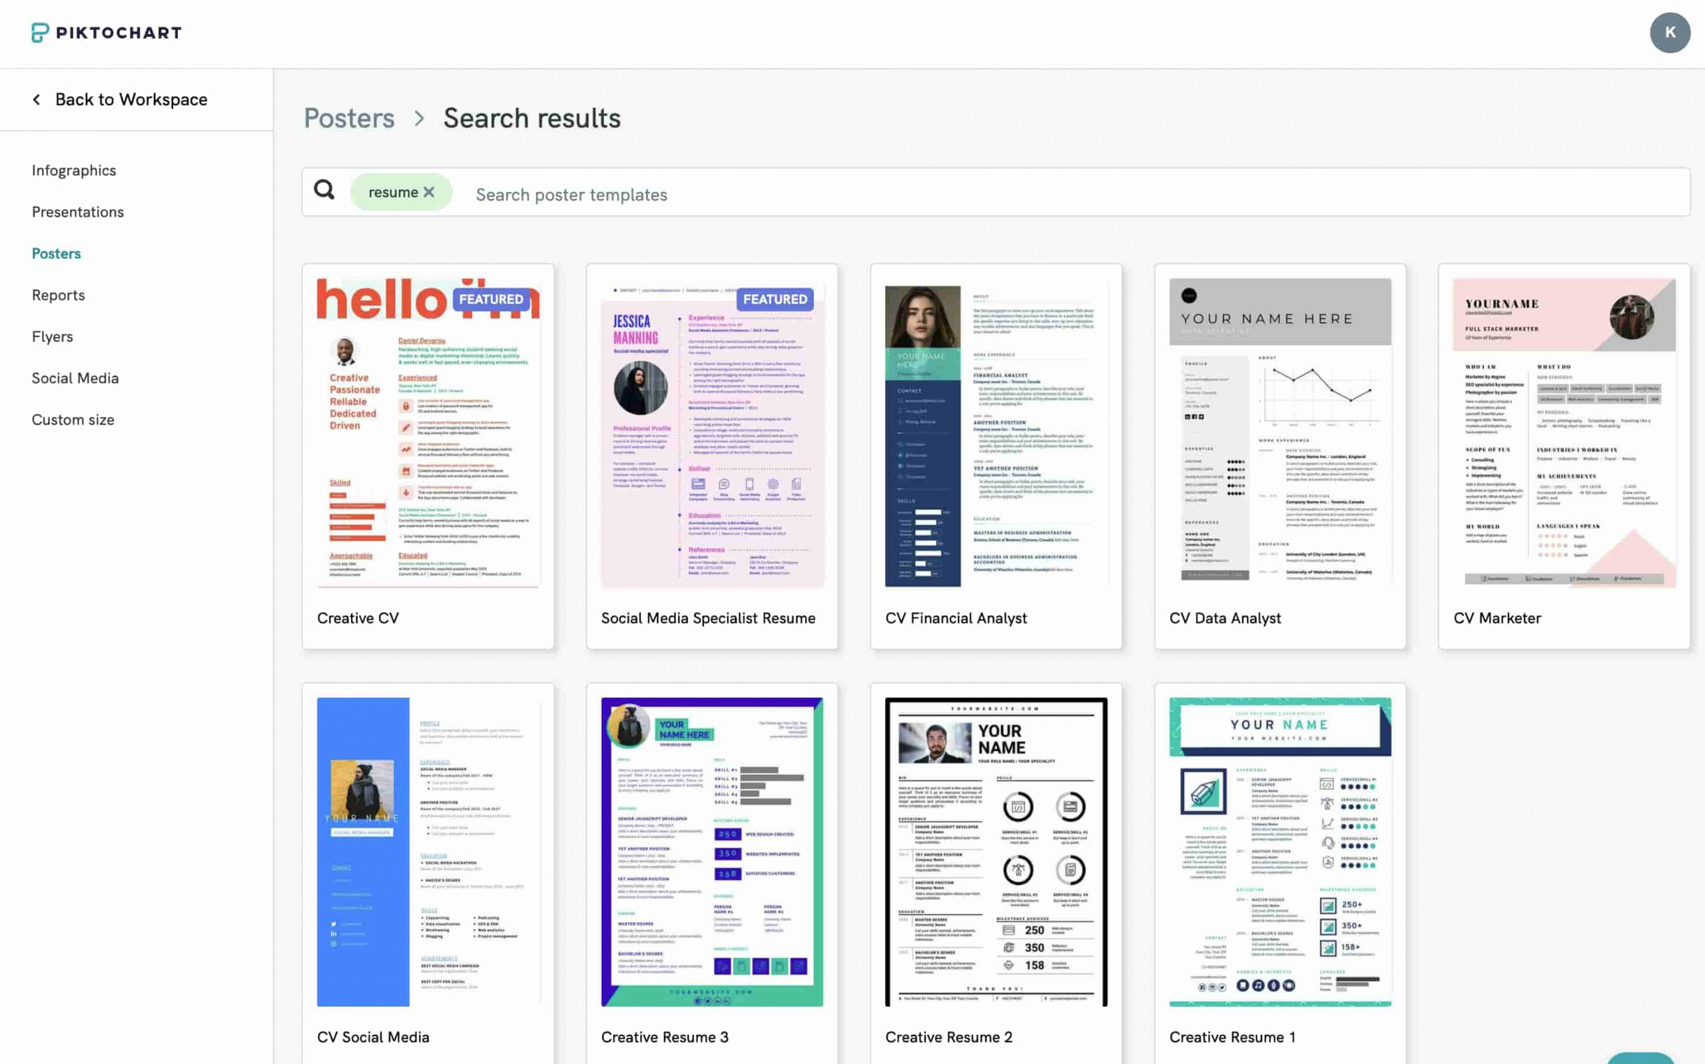The width and height of the screenshot is (1705, 1064).
Task: Click the user avatar icon top right
Action: click(1671, 32)
